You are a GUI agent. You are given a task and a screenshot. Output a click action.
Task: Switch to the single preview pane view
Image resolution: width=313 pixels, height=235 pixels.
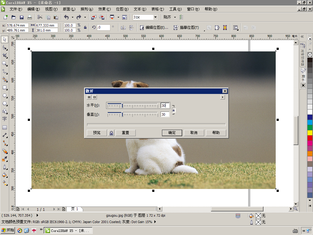pos(95,97)
